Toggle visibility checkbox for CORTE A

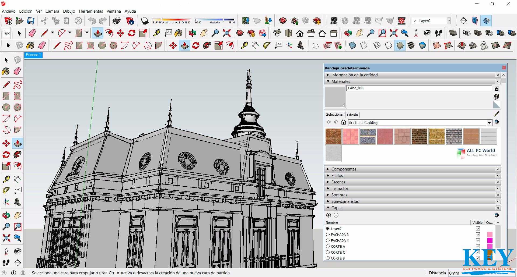pyautogui.click(x=478, y=246)
